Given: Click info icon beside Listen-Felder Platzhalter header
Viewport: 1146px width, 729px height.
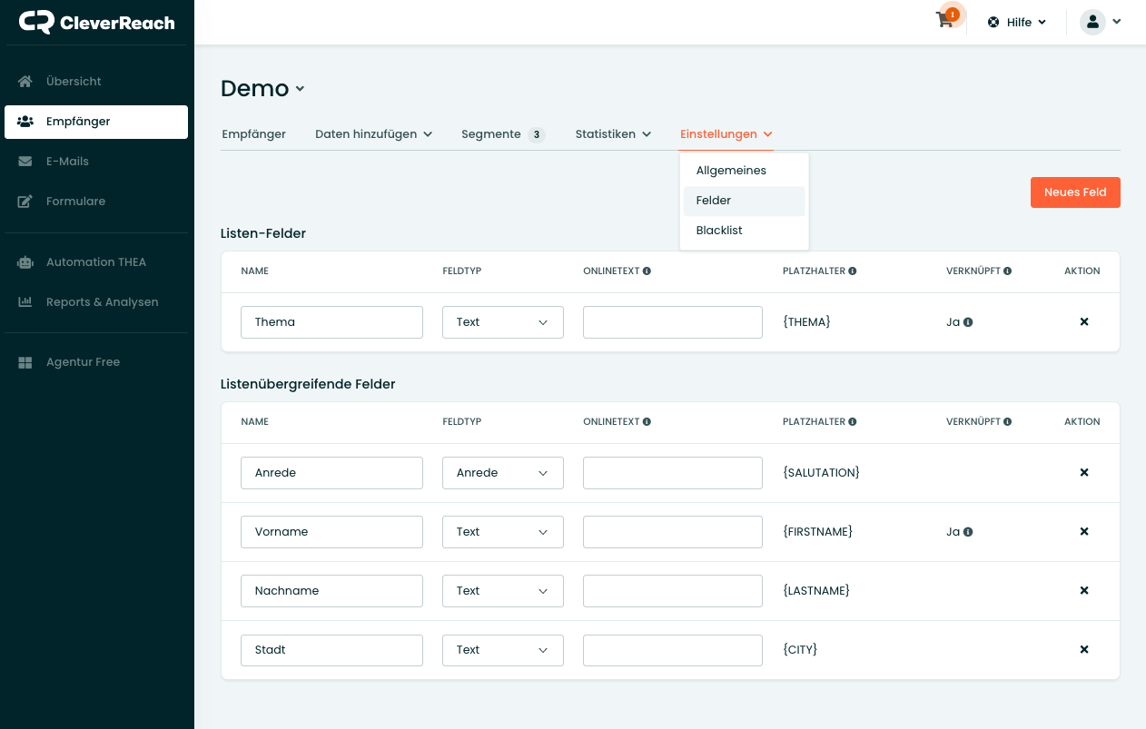Looking at the screenshot, I should 853,271.
